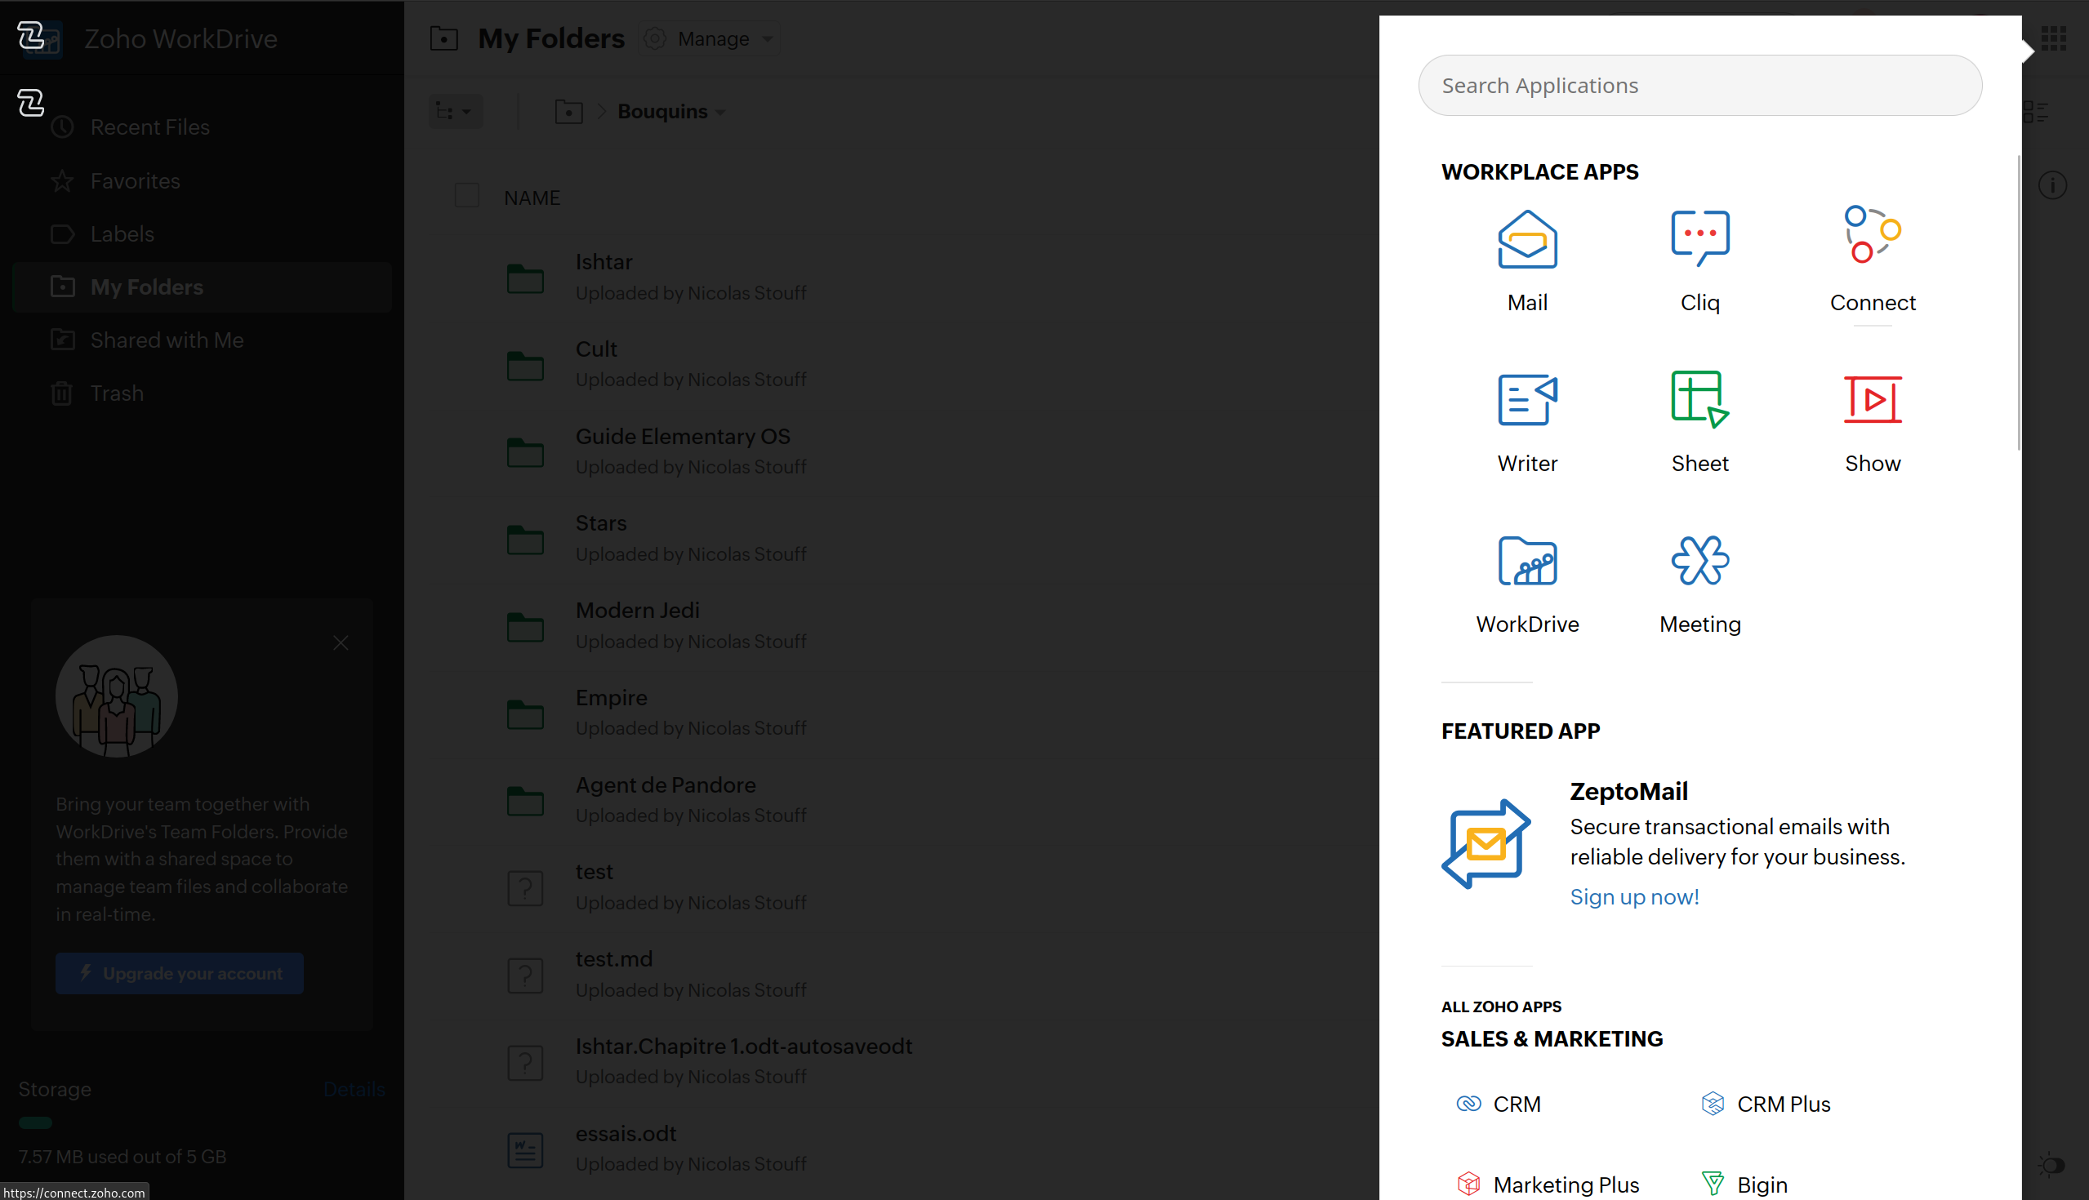Toggle the night mode switch
Image resolution: width=2089 pixels, height=1200 pixels.
[x=2052, y=1166]
